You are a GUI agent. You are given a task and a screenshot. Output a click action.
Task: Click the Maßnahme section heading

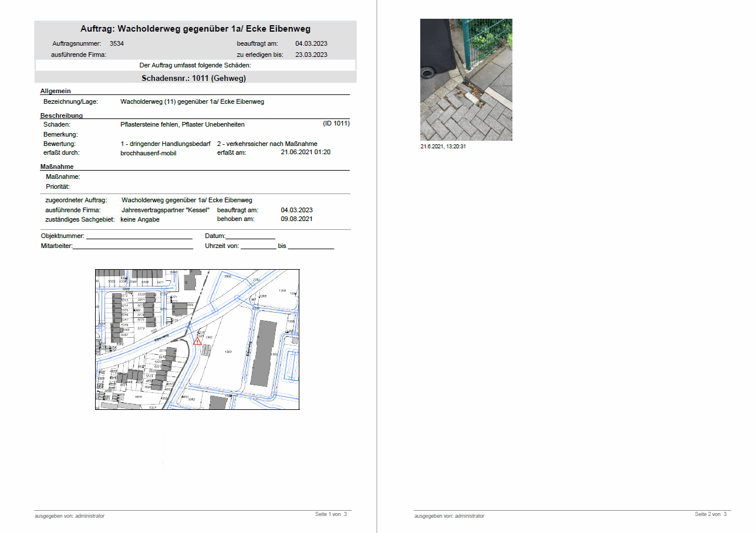click(x=57, y=167)
